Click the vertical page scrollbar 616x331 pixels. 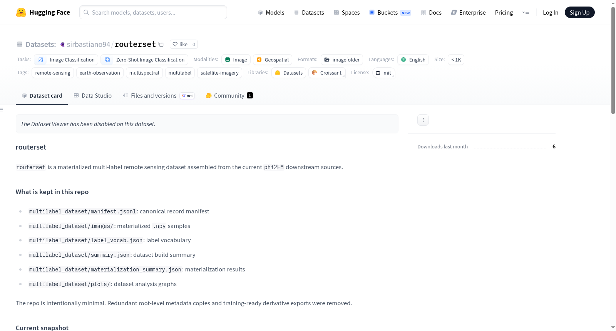pyautogui.click(x=613, y=60)
